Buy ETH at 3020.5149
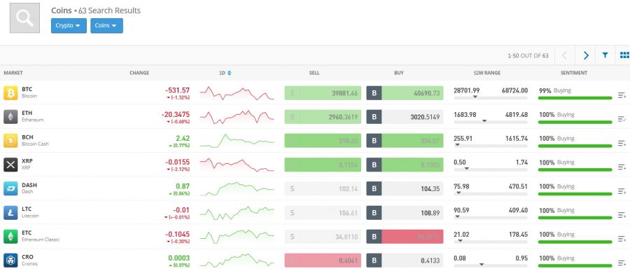 [x=405, y=117]
